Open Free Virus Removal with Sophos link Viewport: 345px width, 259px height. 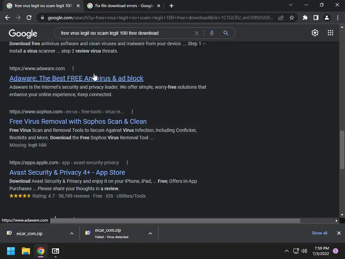[x=78, y=121]
